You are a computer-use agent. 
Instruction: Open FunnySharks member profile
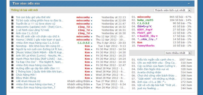(x=146, y=45)
